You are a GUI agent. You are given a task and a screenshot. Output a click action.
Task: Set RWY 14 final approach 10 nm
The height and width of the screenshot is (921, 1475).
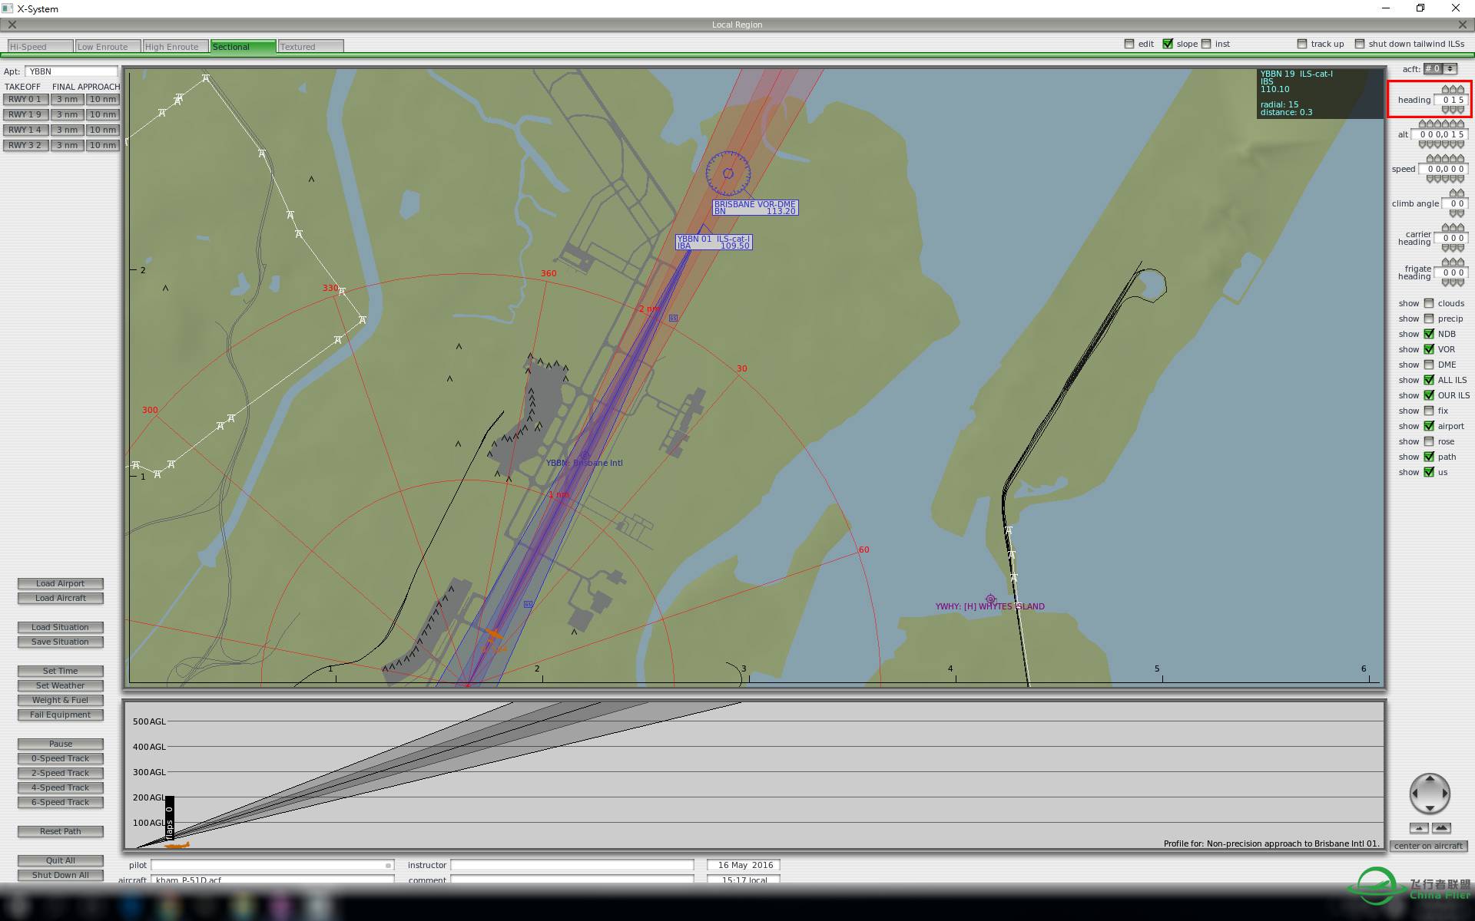(102, 130)
